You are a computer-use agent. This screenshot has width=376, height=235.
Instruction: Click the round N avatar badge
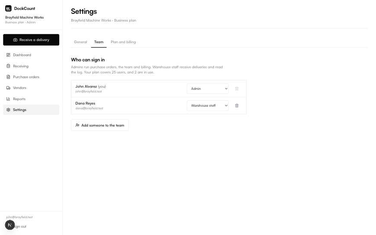click(10, 225)
